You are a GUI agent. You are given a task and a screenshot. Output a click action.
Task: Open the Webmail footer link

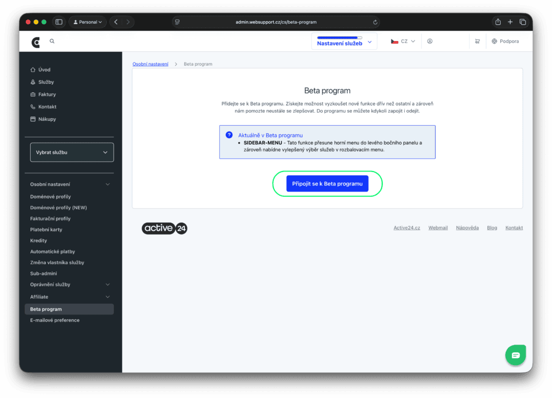coord(438,228)
